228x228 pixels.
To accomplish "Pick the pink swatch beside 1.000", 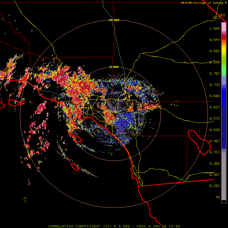I will coord(224,27).
